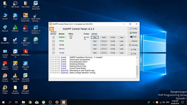This screenshot has height=105, width=187.
Task: Open the XAMPP Config button top right
Action: point(133,29)
